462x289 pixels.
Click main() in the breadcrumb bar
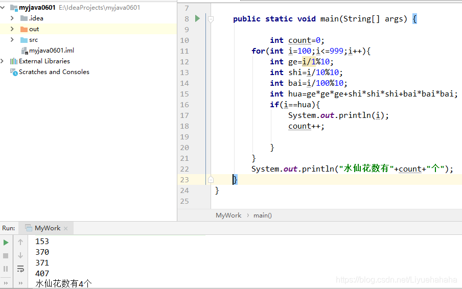coord(263,215)
